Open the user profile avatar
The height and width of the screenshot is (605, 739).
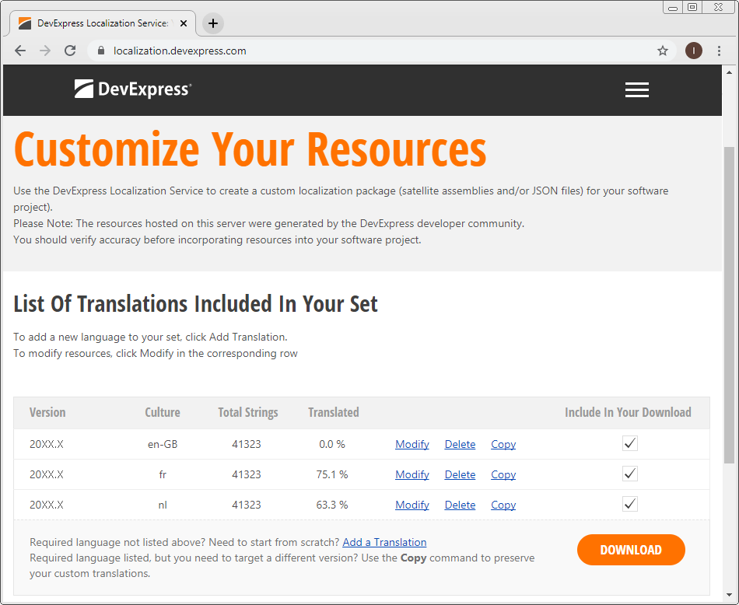[x=693, y=51]
